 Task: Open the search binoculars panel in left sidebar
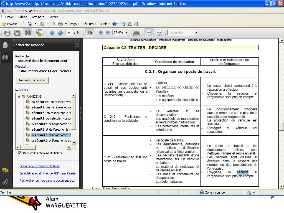point(5,57)
